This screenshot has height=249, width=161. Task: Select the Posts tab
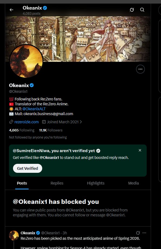coord(22,183)
